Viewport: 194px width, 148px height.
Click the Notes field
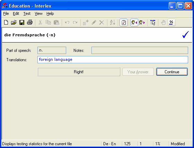140,50
